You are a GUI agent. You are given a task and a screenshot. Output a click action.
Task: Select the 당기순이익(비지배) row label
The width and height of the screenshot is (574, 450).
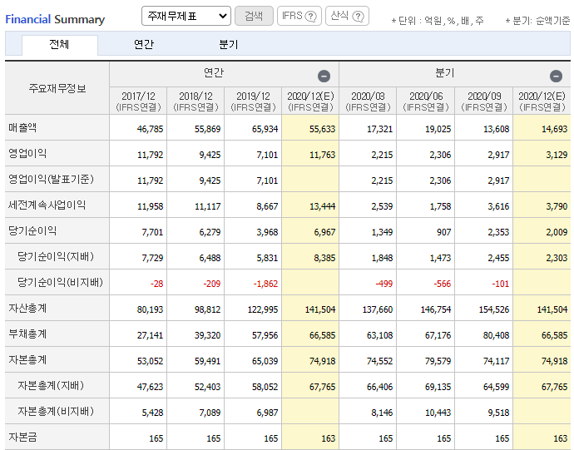[61, 282]
